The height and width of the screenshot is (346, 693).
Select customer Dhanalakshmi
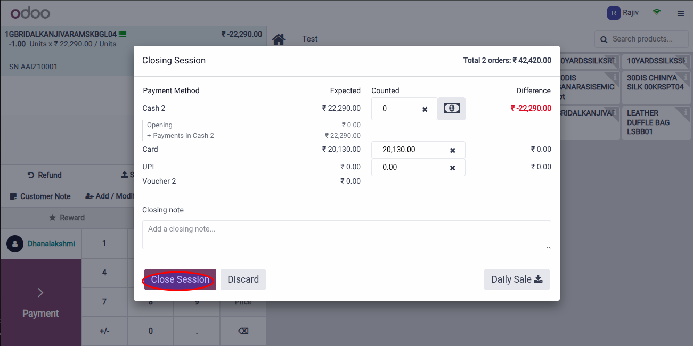pos(40,244)
